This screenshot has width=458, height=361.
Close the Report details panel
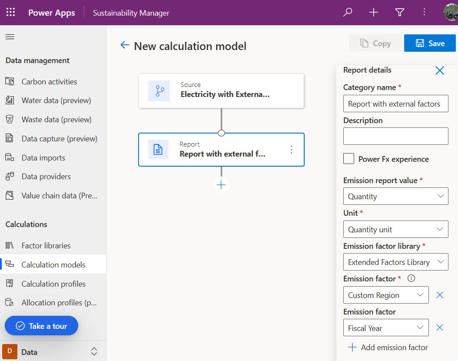(x=440, y=70)
